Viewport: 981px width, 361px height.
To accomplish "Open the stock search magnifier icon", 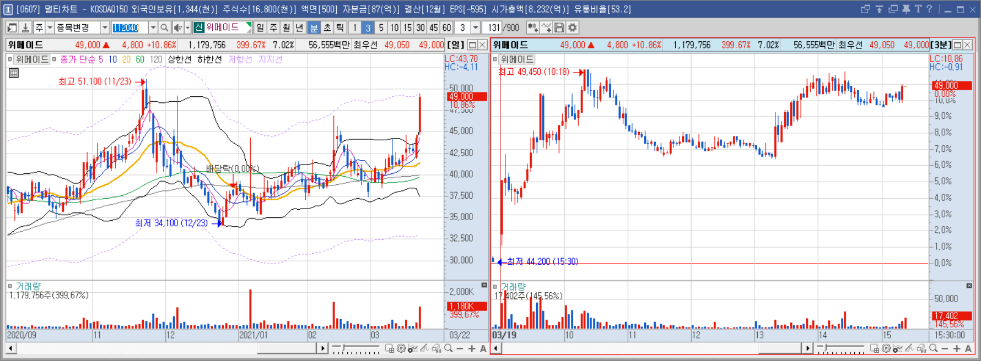I will 164,28.
